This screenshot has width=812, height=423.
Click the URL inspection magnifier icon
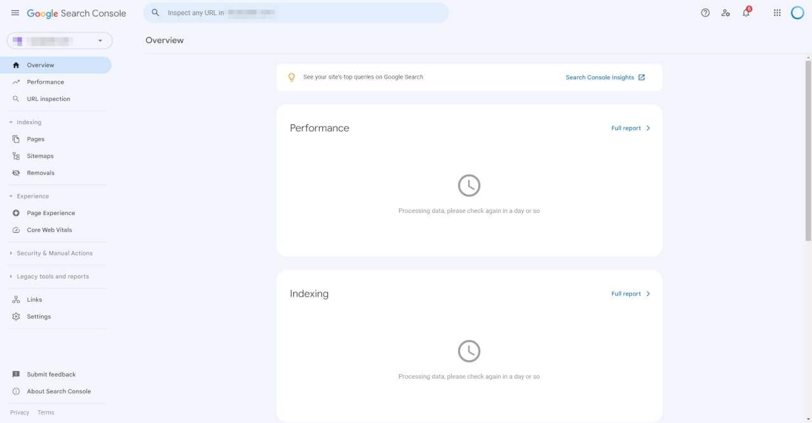pyautogui.click(x=16, y=99)
